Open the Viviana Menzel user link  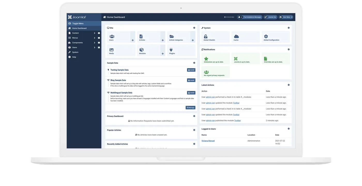208,141
